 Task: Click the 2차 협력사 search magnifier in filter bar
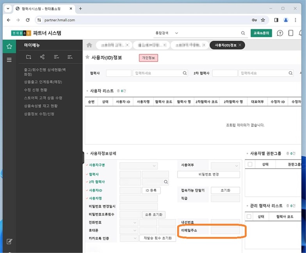[x=290, y=73]
